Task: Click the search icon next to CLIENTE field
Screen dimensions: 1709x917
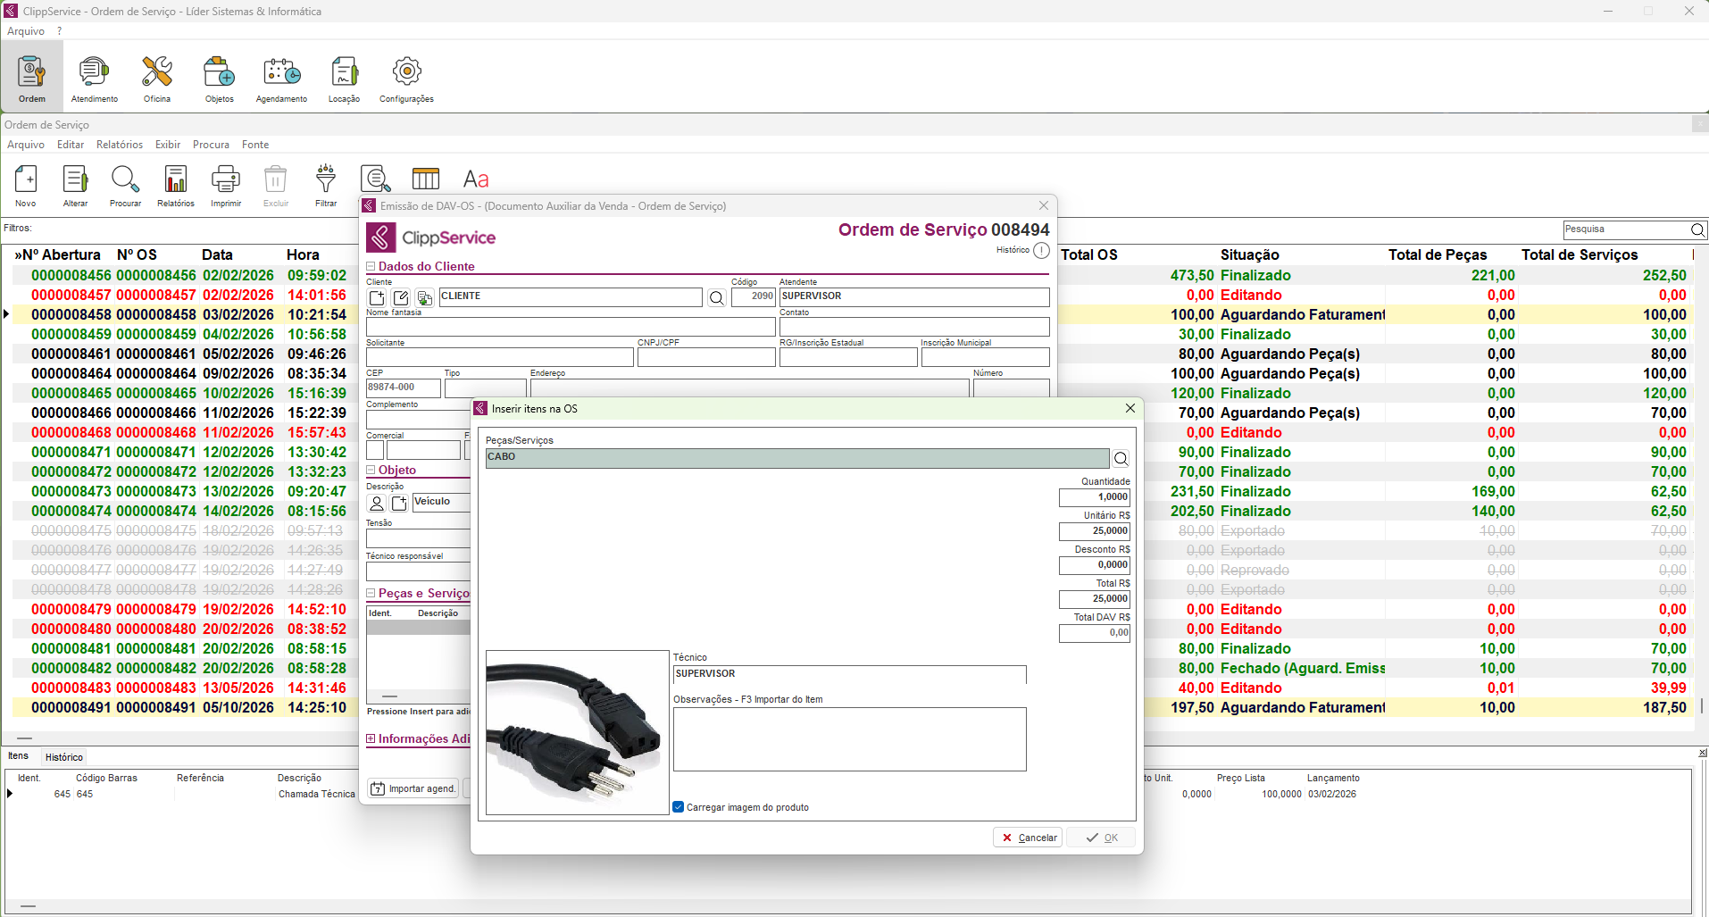Action: [717, 298]
